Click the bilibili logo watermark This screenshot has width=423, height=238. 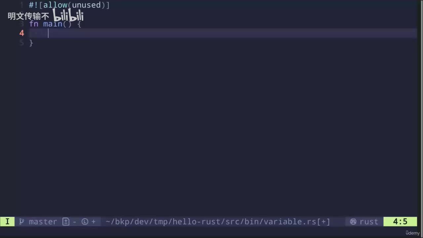pos(68,15)
